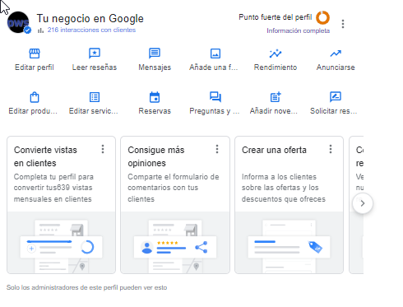The width and height of the screenshot is (403, 307).
Task: Click the Anunciarse label
Action: (x=336, y=67)
